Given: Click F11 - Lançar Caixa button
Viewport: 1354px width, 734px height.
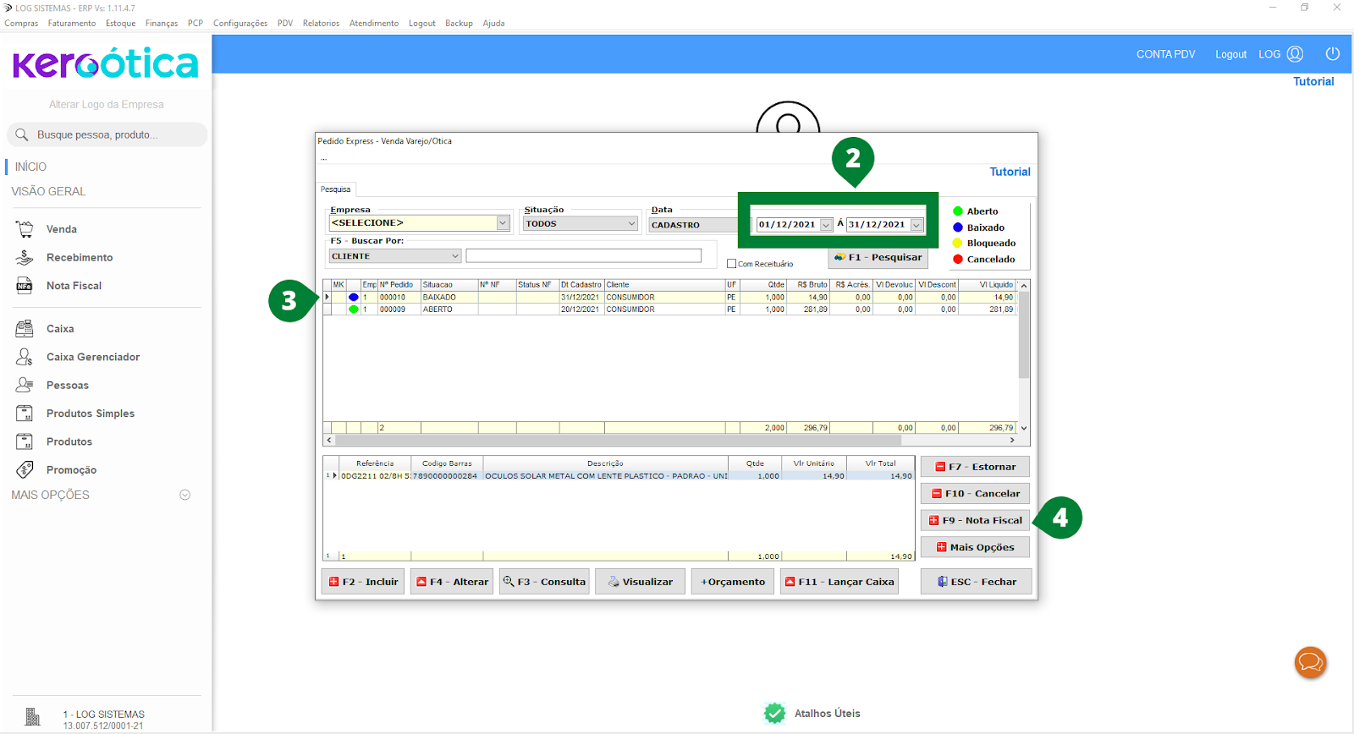Looking at the screenshot, I should (839, 582).
